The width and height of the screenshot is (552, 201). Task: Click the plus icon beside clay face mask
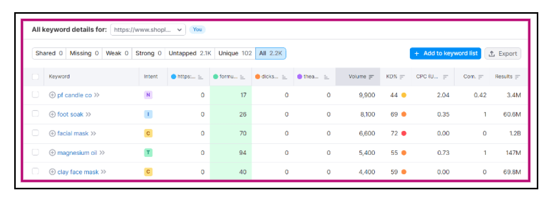(52, 172)
